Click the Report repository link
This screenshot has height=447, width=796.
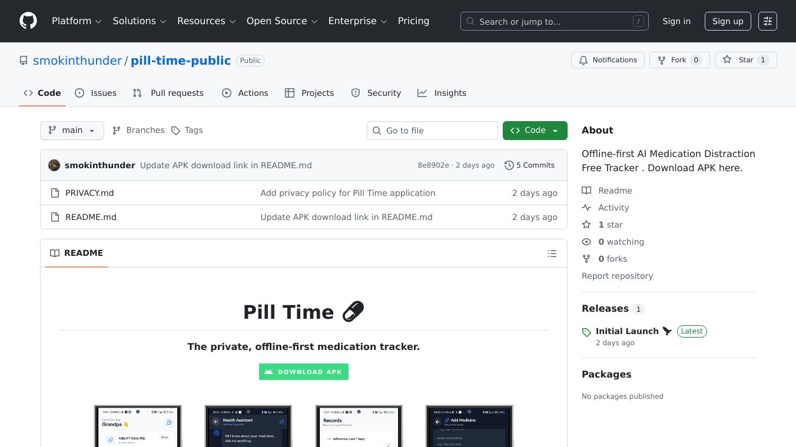tap(617, 276)
